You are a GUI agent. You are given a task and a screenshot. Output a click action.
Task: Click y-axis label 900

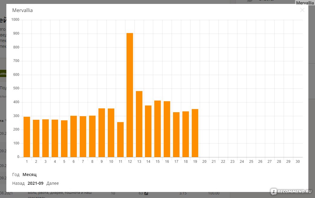pyautogui.click(x=16, y=33)
